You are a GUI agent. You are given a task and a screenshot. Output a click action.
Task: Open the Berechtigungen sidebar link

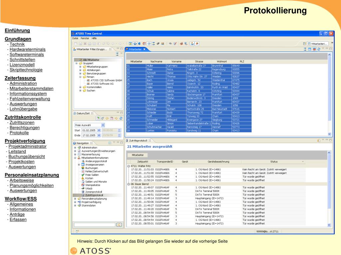(x=25, y=128)
